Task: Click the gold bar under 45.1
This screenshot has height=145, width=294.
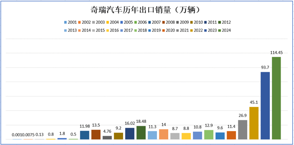Action: (254, 123)
